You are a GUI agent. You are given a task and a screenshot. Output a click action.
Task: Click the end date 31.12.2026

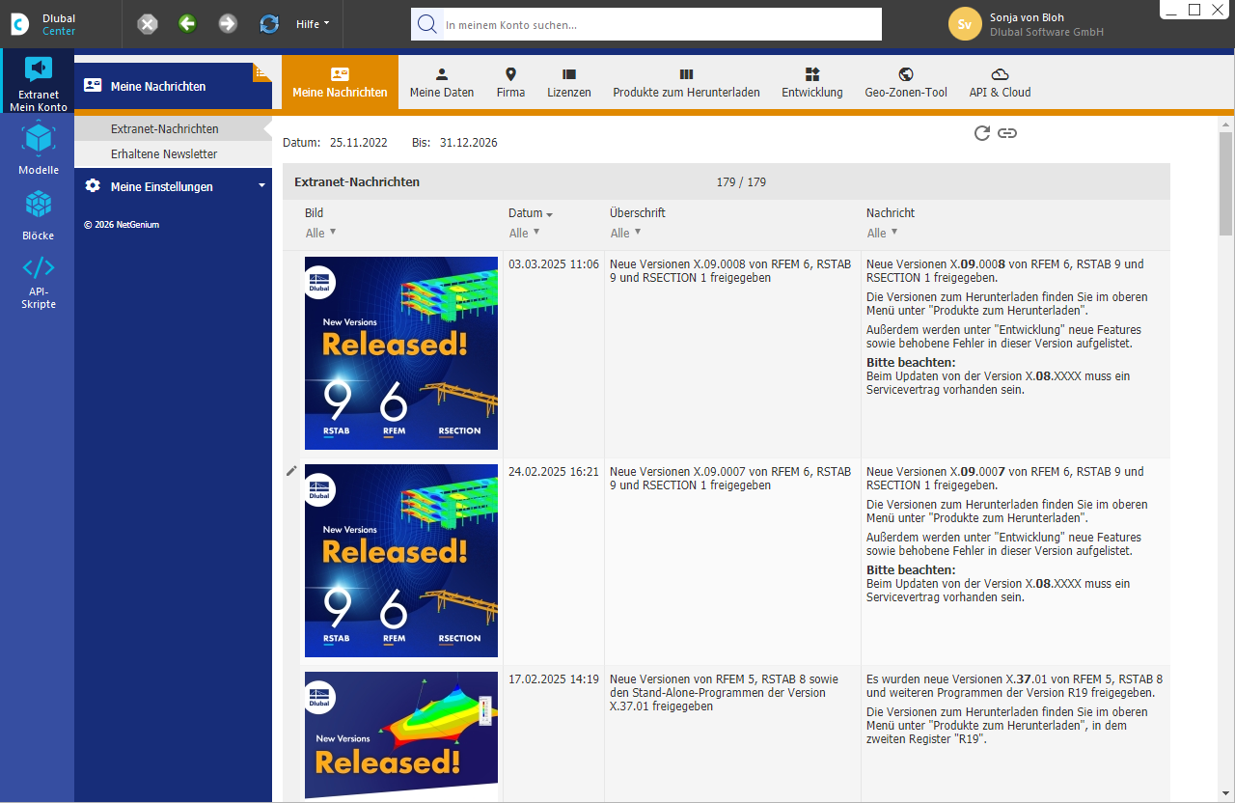pos(469,143)
